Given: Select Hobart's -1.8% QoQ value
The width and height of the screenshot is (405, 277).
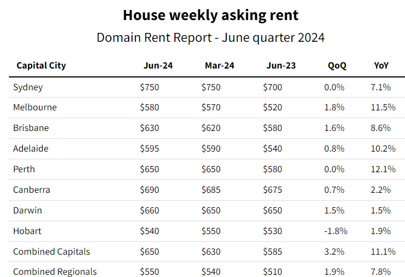Looking at the screenshot, I should point(336,231).
